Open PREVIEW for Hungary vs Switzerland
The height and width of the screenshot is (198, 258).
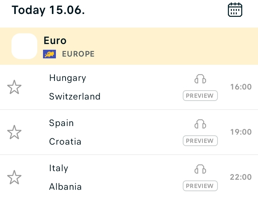click(x=200, y=96)
